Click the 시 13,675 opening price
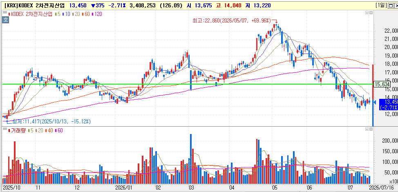 tap(199, 5)
